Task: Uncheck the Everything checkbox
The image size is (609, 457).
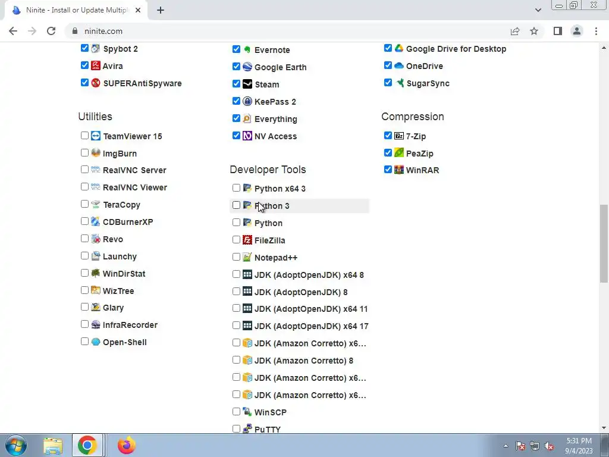Action: pyautogui.click(x=236, y=118)
